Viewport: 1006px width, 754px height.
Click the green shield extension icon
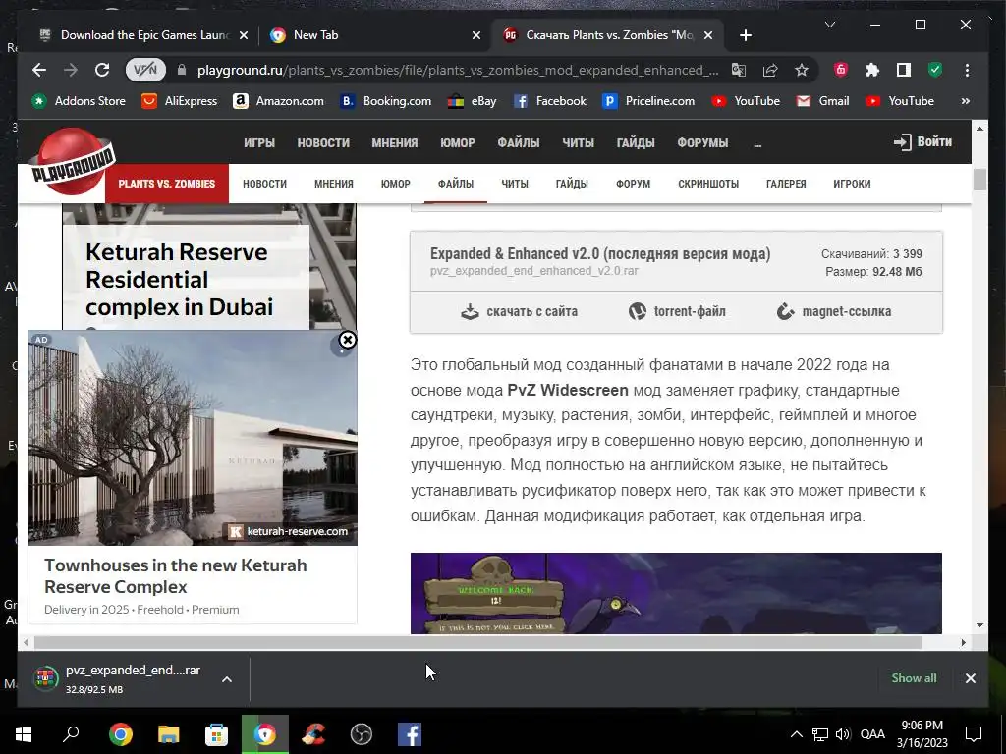tap(935, 70)
